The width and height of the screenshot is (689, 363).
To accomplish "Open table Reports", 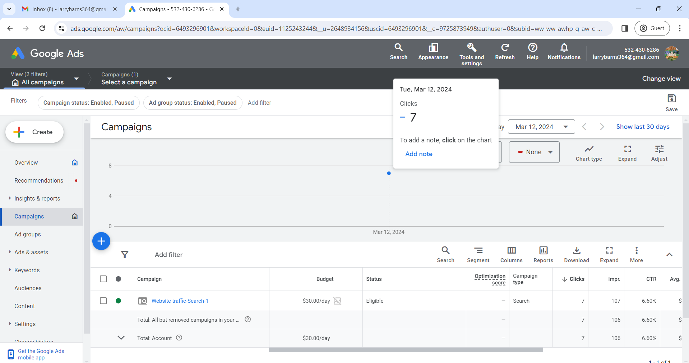I will tap(543, 255).
